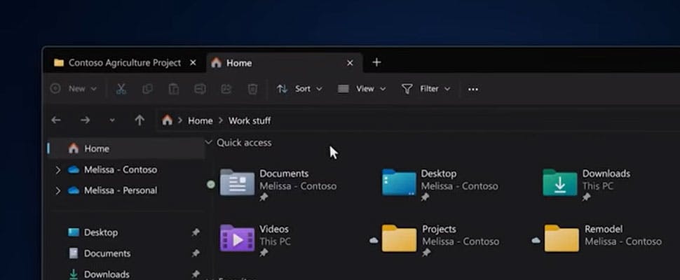The image size is (680, 280).
Task: Click the Videos label text
Action: coord(274,229)
